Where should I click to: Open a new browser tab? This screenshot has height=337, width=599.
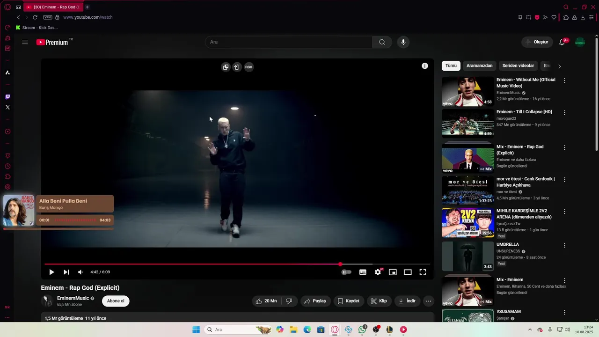pos(87,7)
